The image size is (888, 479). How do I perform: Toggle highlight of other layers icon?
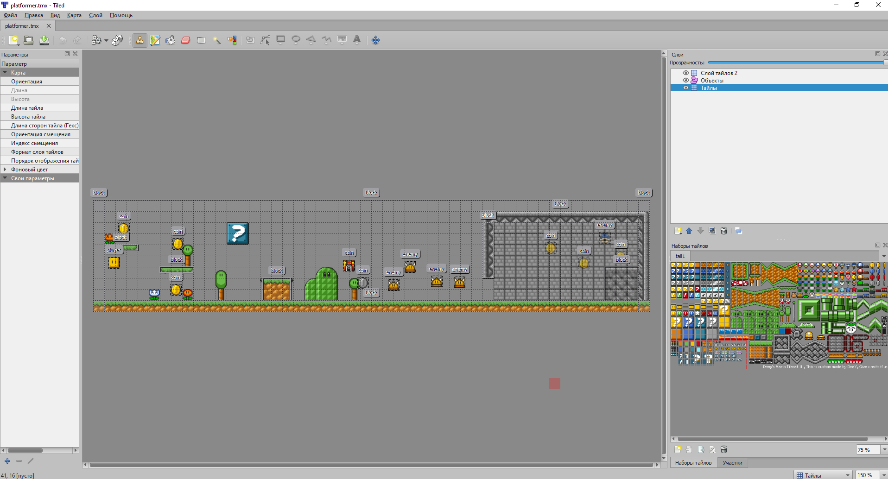739,231
